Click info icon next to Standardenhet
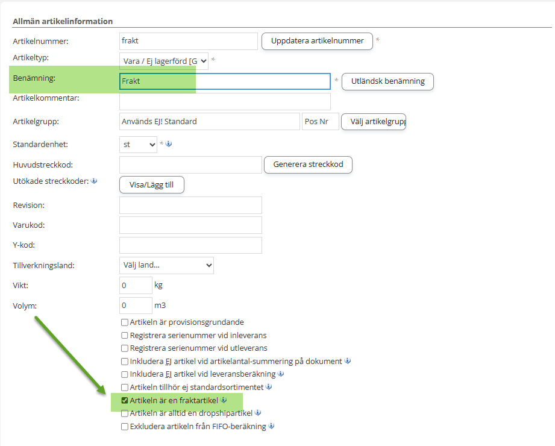The height and width of the screenshot is (446, 555). pyautogui.click(x=169, y=144)
